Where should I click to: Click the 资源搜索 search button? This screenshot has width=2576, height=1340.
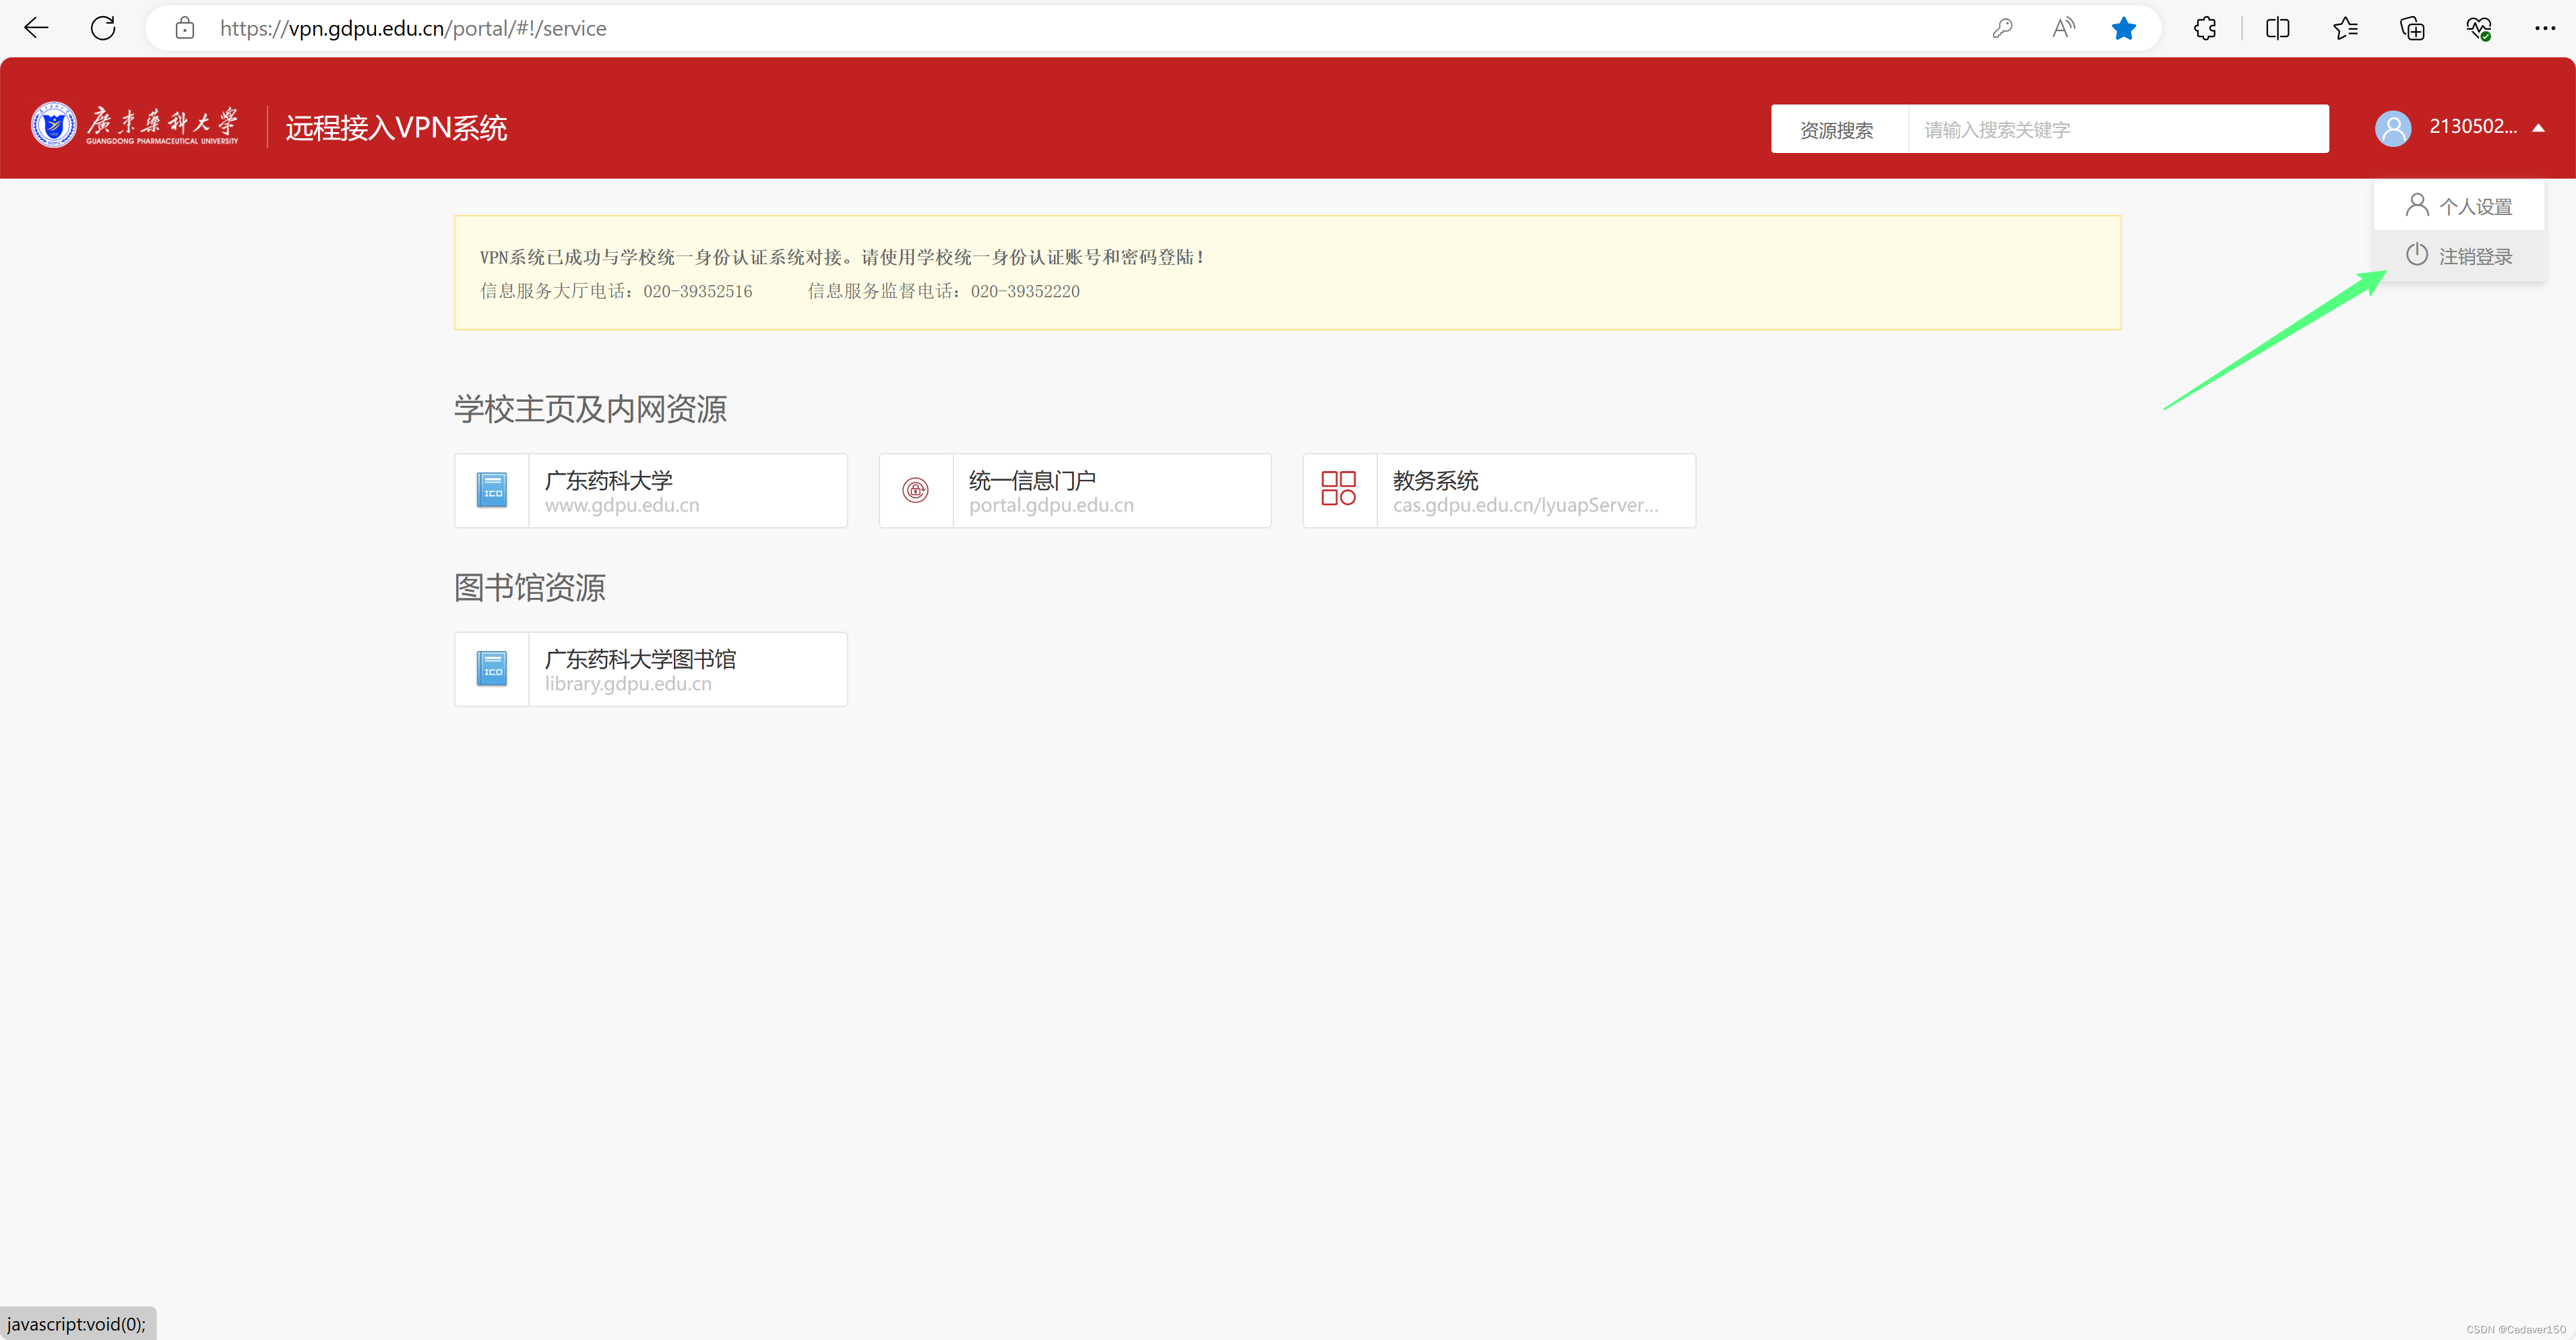pos(1837,130)
